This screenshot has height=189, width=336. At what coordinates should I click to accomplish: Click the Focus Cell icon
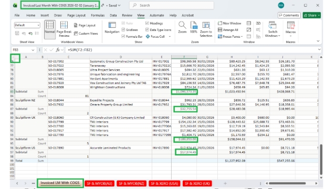[148, 37]
